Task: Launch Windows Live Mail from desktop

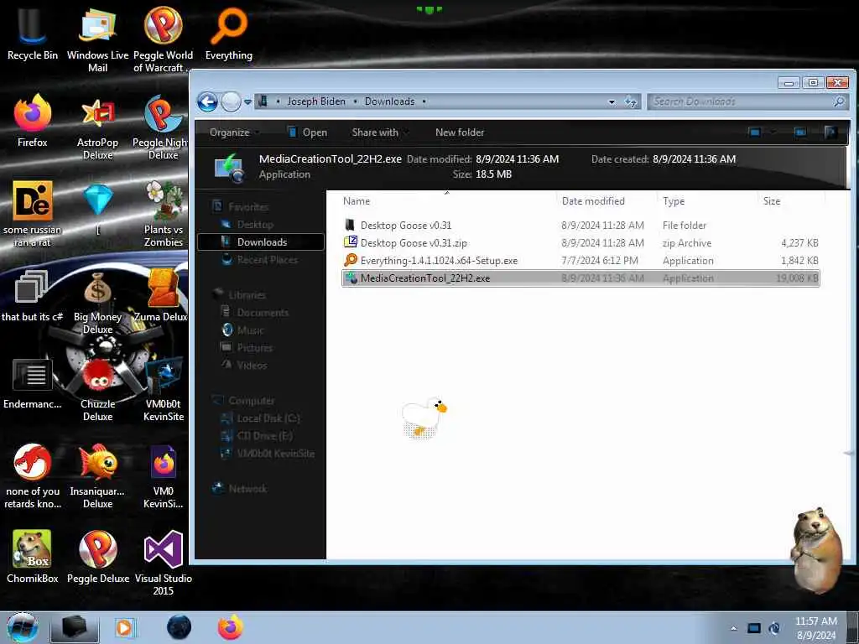Action: coord(97,39)
